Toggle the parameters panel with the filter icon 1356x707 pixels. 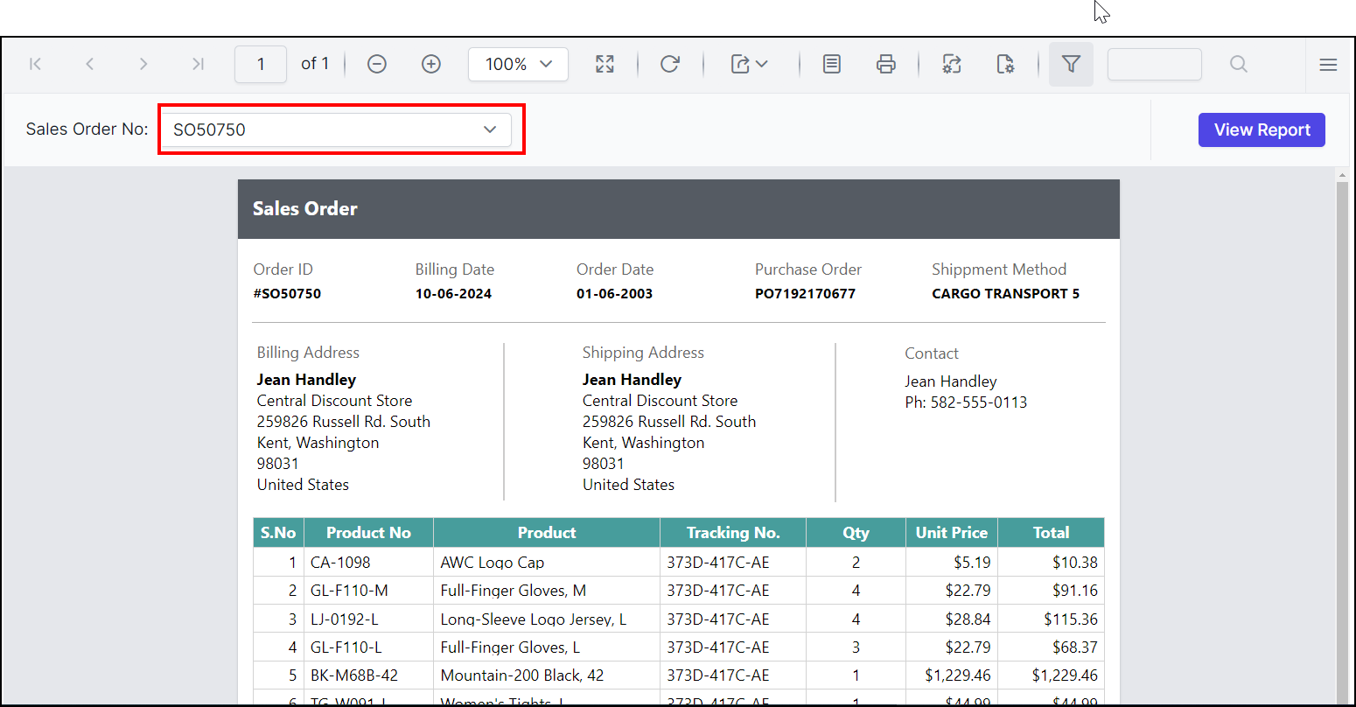(1071, 63)
